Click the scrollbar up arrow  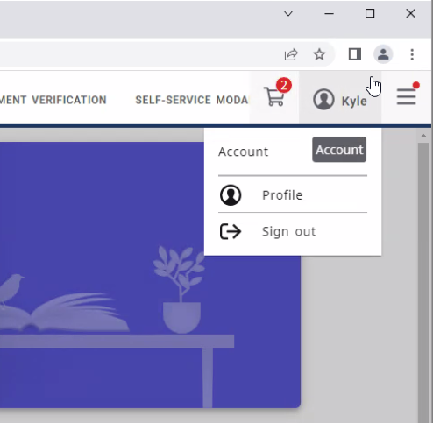coord(423,136)
